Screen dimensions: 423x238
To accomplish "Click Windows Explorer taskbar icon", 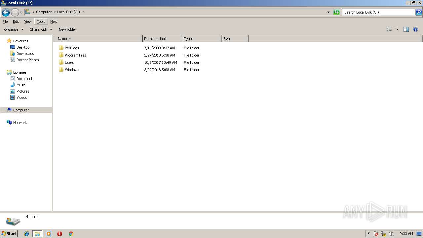I will coord(37,234).
